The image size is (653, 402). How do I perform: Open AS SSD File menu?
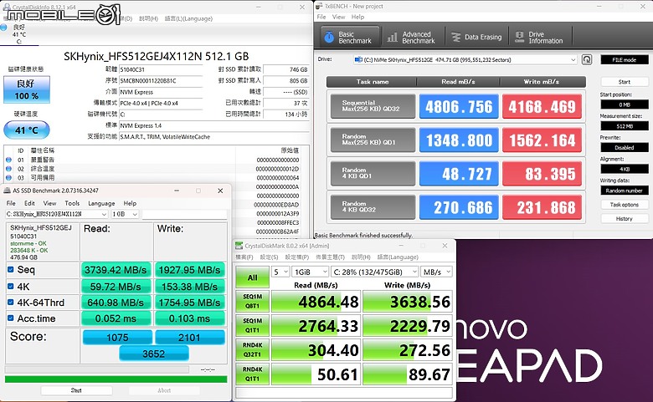[11, 203]
